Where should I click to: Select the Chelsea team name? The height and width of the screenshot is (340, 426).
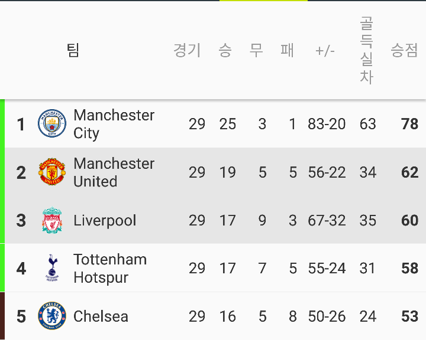101,316
